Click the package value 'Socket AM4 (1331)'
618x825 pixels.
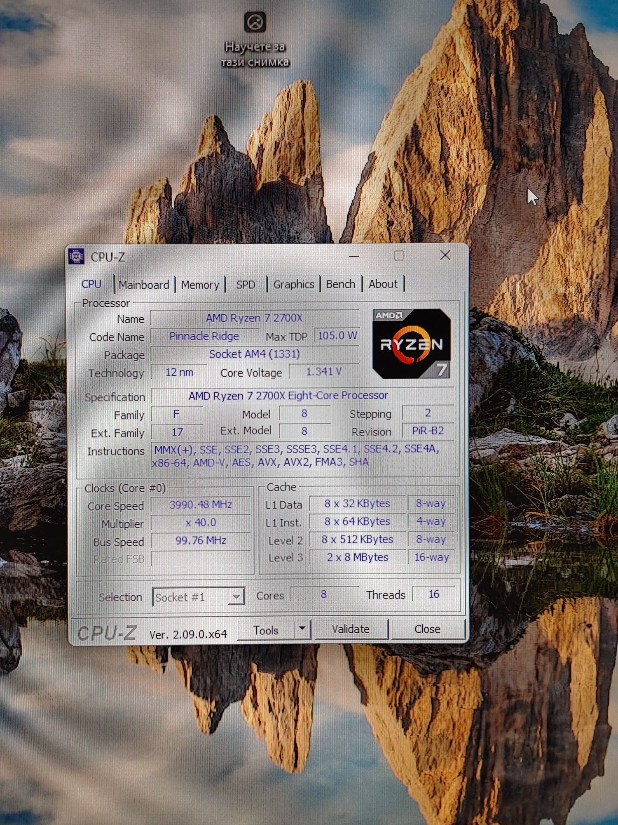[255, 354]
